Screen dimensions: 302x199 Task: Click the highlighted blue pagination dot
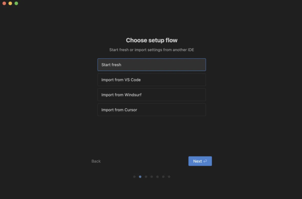pyautogui.click(x=140, y=177)
